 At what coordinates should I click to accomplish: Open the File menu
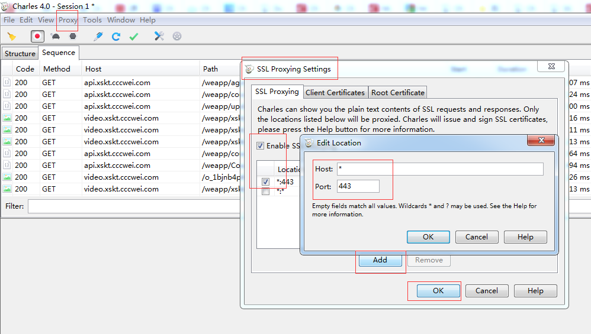click(x=9, y=20)
